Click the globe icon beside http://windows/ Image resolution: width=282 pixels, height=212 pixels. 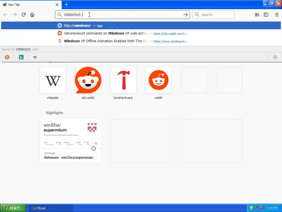pyautogui.click(x=60, y=25)
